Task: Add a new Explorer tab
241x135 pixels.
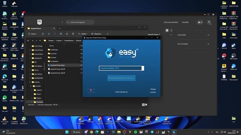Action: [60, 28]
